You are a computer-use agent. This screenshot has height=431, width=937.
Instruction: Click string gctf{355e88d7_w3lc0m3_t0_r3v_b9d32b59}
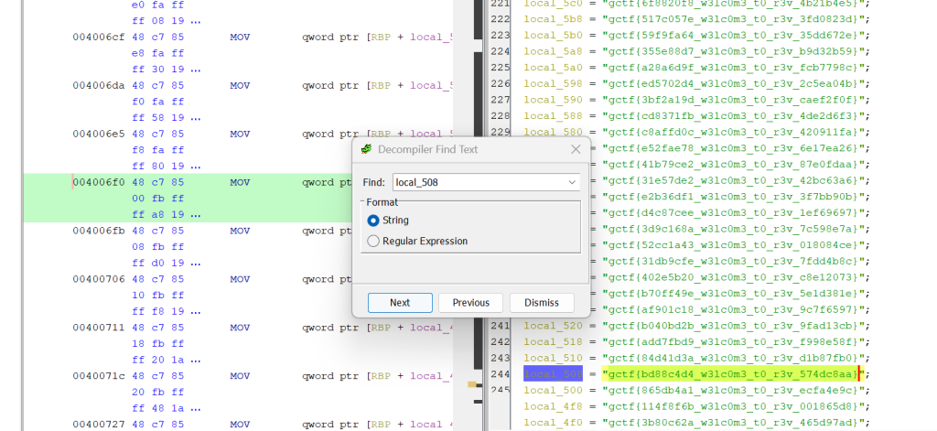click(x=733, y=51)
